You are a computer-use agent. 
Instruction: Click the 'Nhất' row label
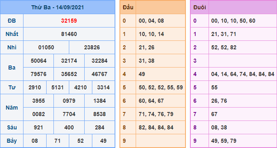tap(12, 34)
